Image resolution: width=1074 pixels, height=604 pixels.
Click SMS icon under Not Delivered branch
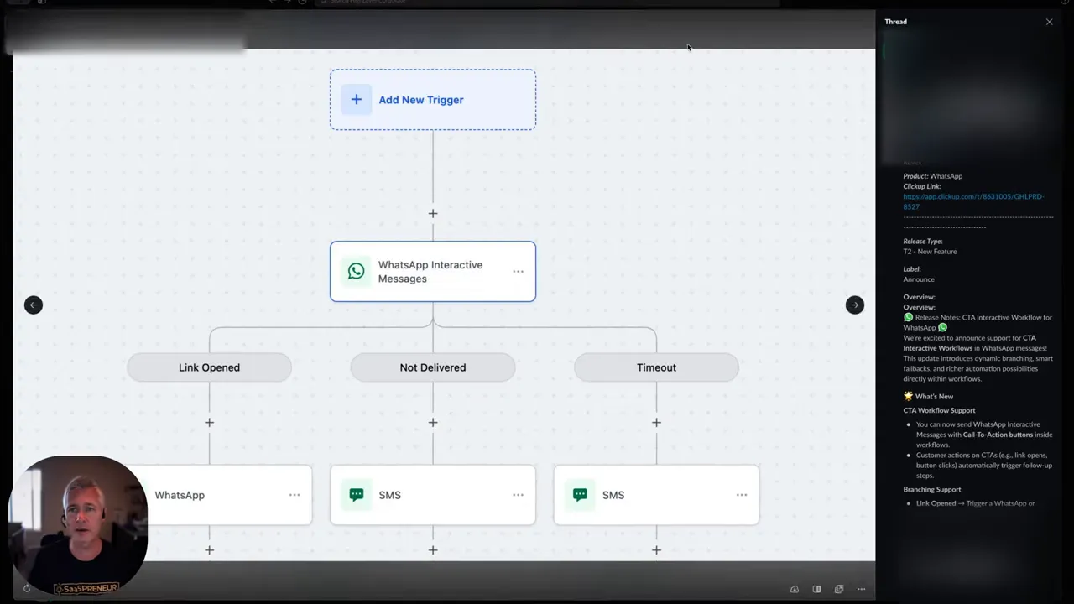tap(357, 495)
